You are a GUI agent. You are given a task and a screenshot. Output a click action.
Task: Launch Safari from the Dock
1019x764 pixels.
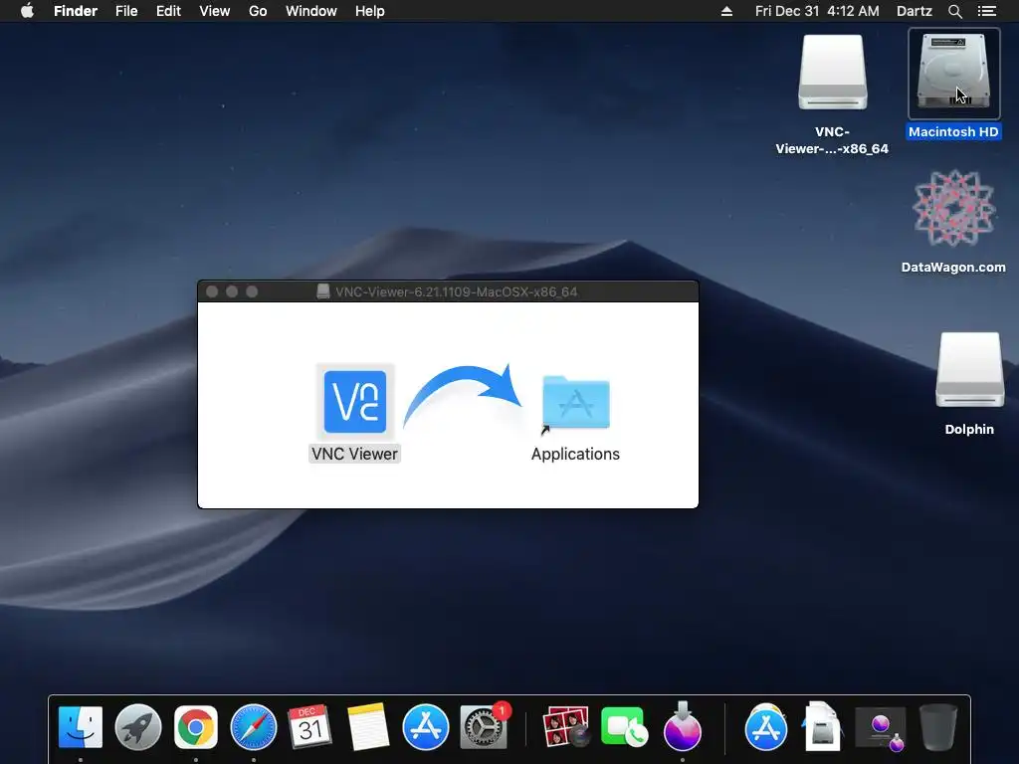tap(254, 727)
